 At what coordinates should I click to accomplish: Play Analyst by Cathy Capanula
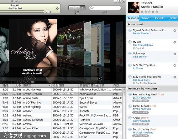tap(130, 118)
